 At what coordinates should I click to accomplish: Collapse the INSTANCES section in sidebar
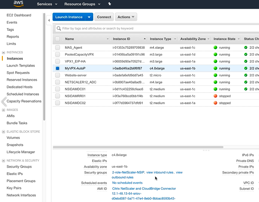(x=3, y=52)
